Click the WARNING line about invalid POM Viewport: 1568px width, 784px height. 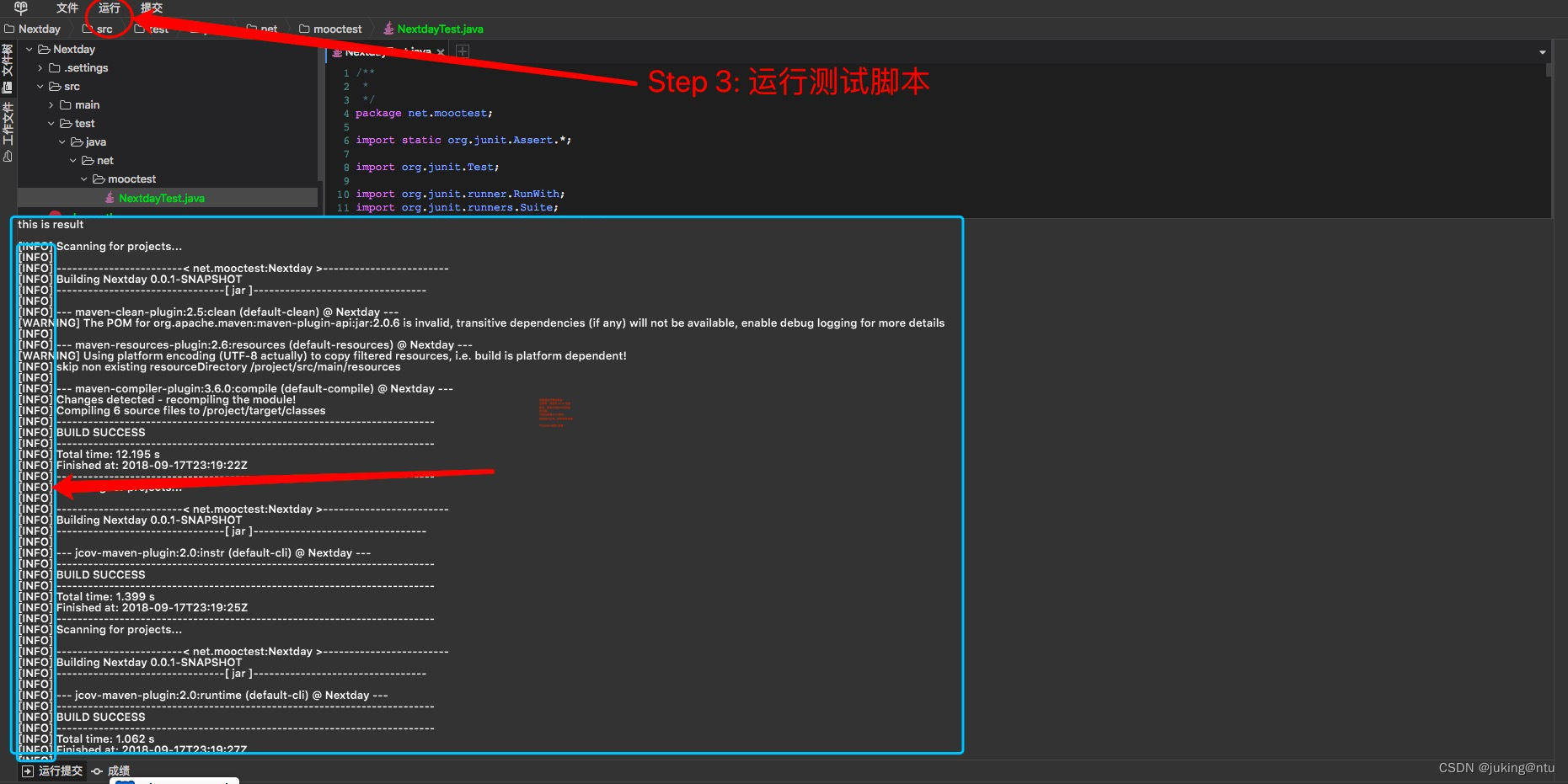[x=482, y=323]
